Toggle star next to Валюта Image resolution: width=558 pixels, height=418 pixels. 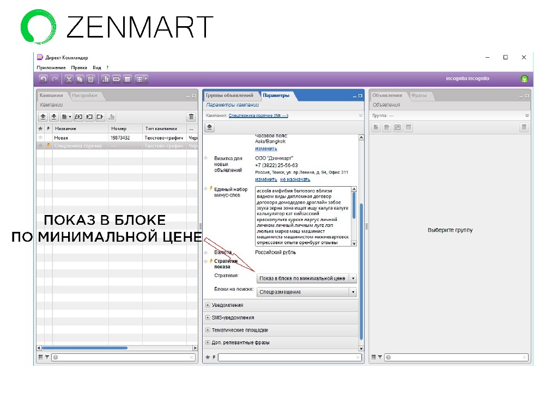pos(205,253)
